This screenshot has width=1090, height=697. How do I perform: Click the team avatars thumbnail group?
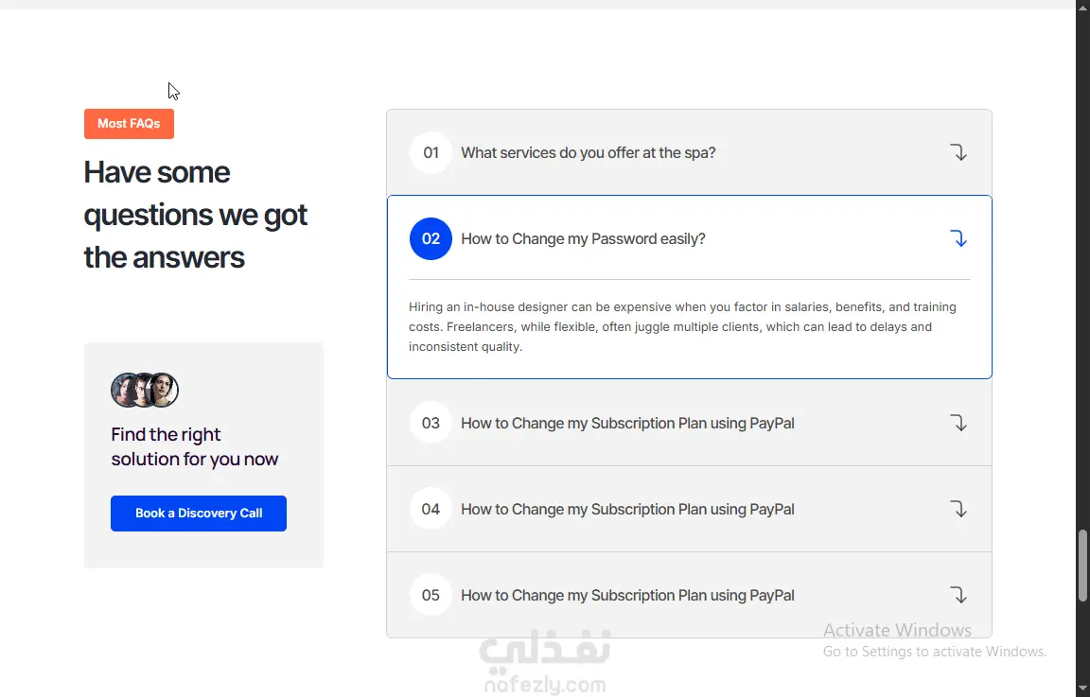(x=145, y=390)
